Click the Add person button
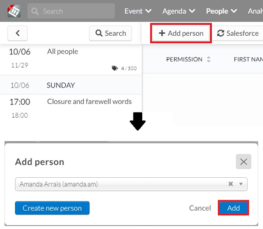This screenshot has height=229, width=263. coord(181,33)
